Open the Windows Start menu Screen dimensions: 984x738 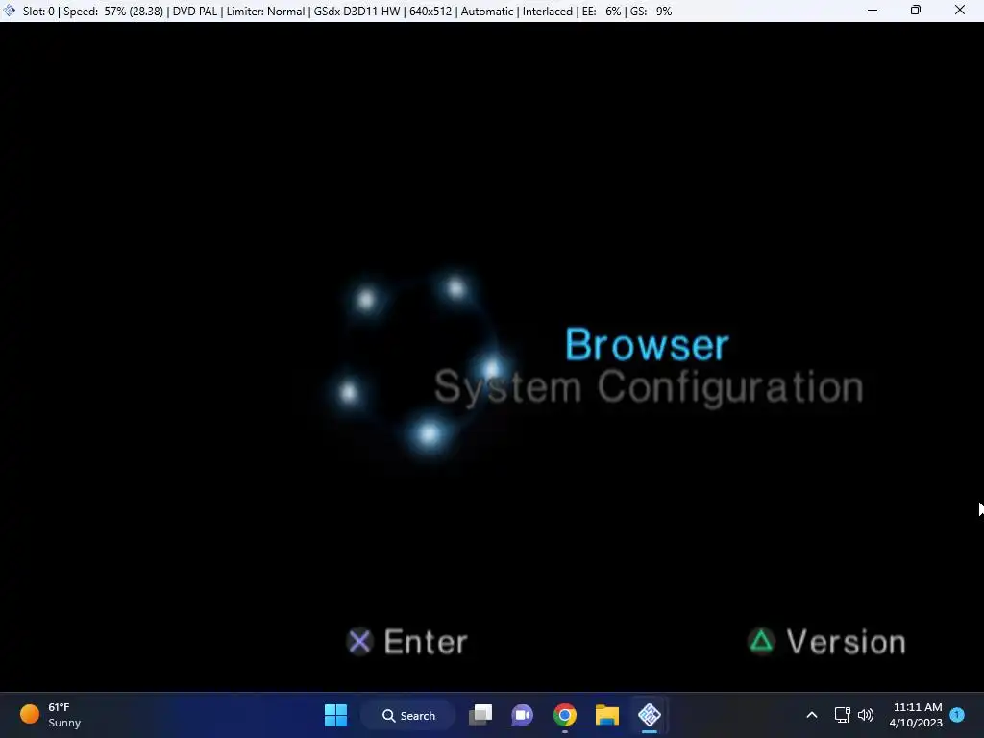pyautogui.click(x=335, y=715)
